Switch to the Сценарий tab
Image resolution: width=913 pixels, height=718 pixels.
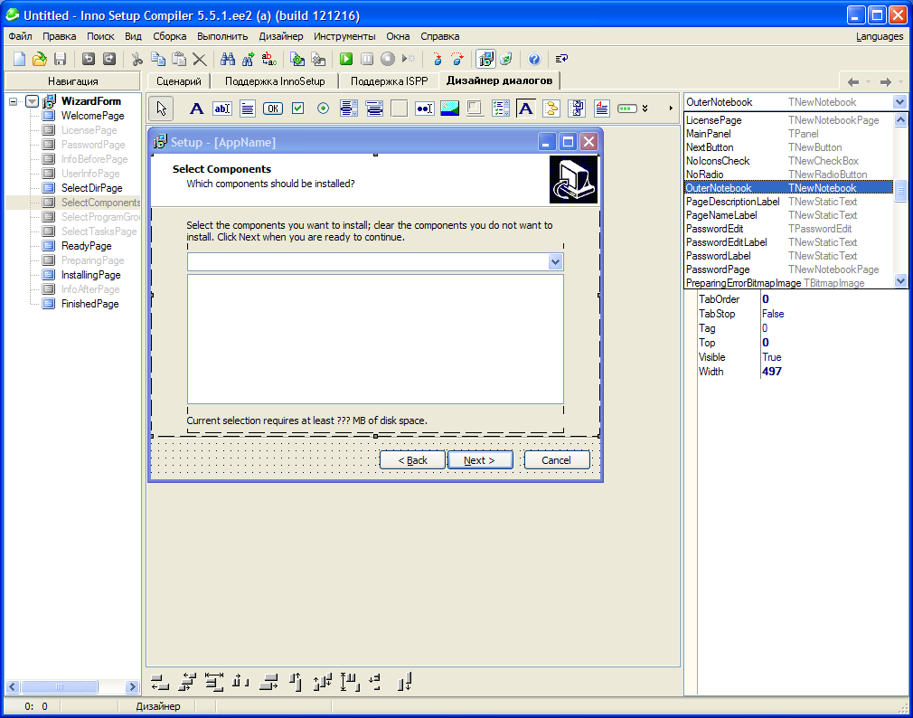[x=178, y=80]
